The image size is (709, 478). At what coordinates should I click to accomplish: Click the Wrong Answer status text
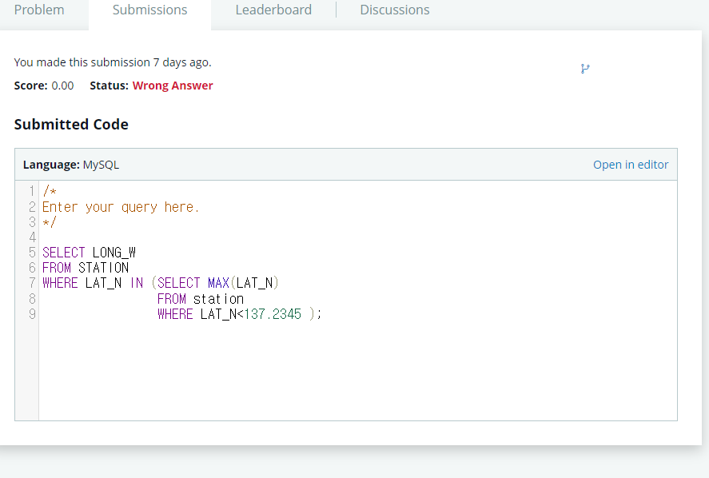tap(173, 86)
